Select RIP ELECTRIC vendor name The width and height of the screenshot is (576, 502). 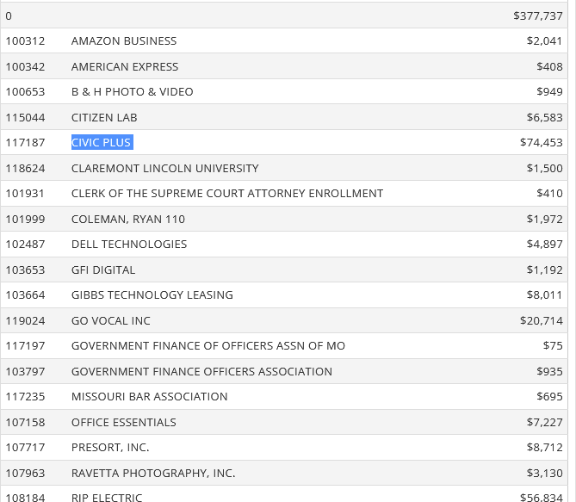coord(107,498)
